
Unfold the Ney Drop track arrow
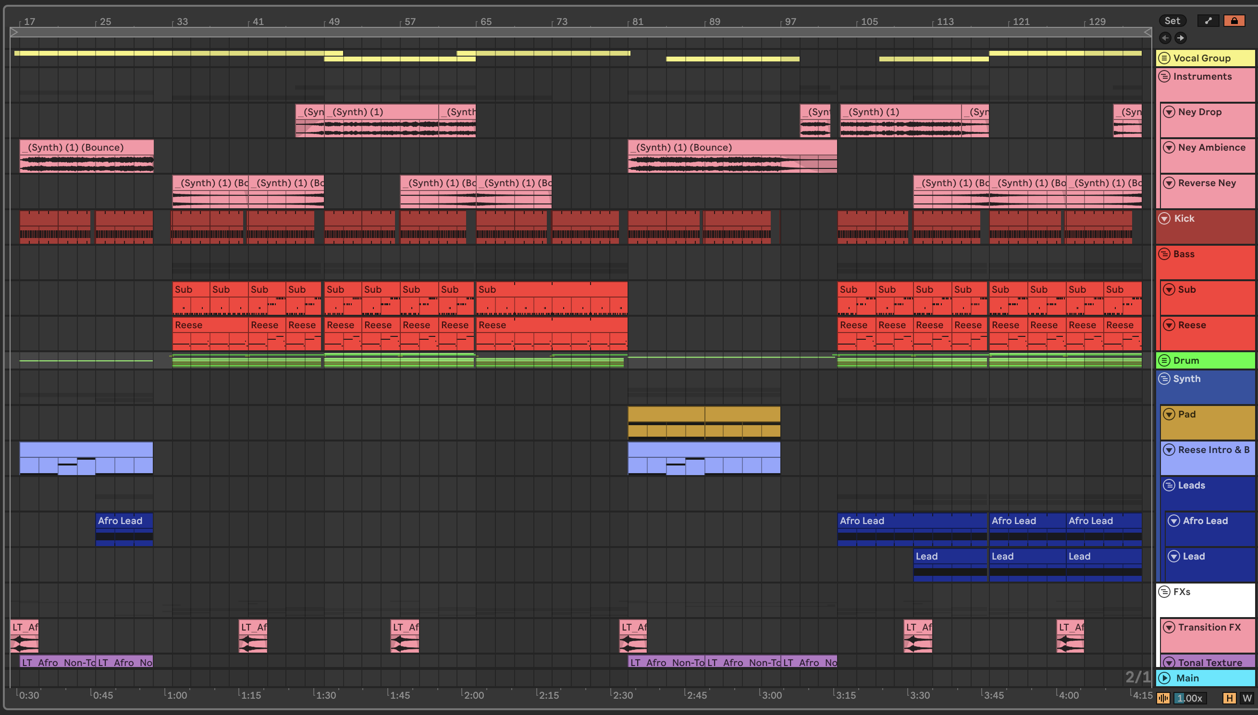click(1169, 112)
